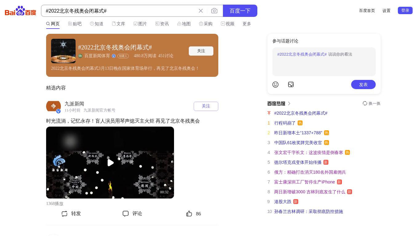Open the sticker picker icon
Image resolution: width=420 pixels, height=236 pixels.
(x=291, y=85)
